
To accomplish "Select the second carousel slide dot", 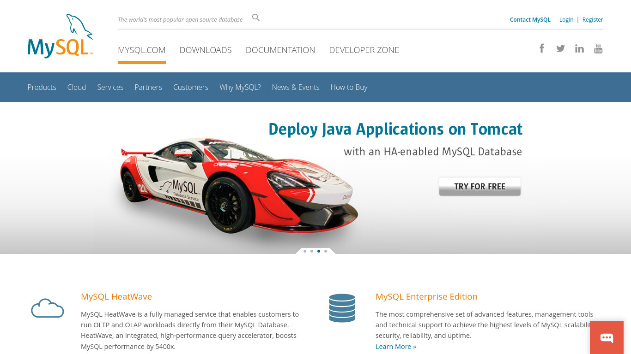I will pos(312,251).
